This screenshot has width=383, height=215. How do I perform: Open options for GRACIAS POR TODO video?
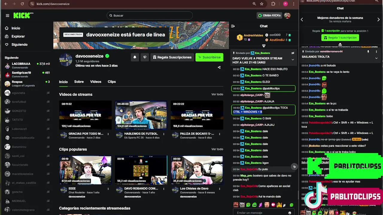click(108, 134)
